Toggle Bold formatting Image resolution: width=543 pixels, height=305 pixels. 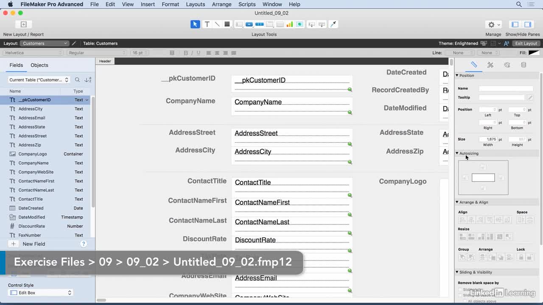click(186, 53)
